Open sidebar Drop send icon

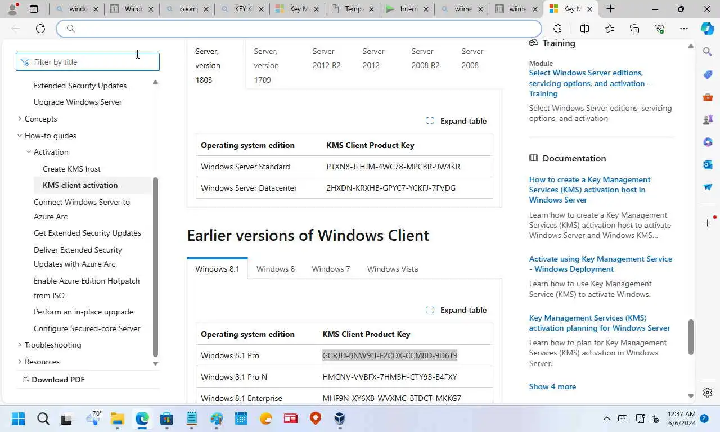(708, 187)
